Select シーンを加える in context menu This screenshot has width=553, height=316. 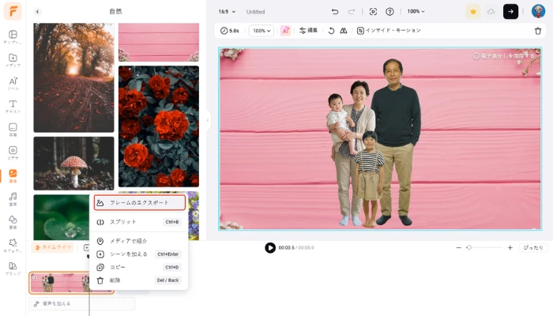click(138, 254)
